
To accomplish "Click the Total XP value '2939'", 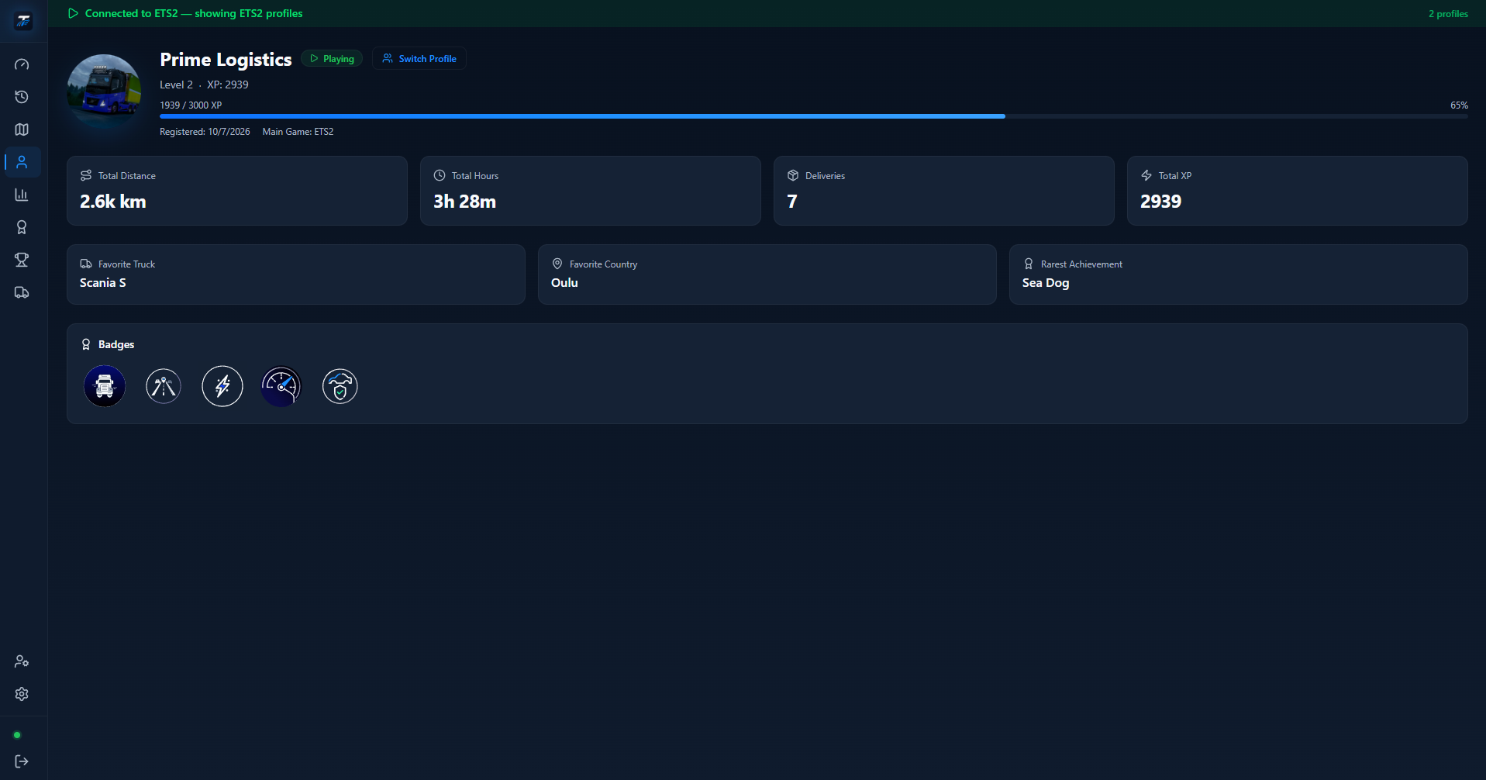I will tap(1160, 202).
